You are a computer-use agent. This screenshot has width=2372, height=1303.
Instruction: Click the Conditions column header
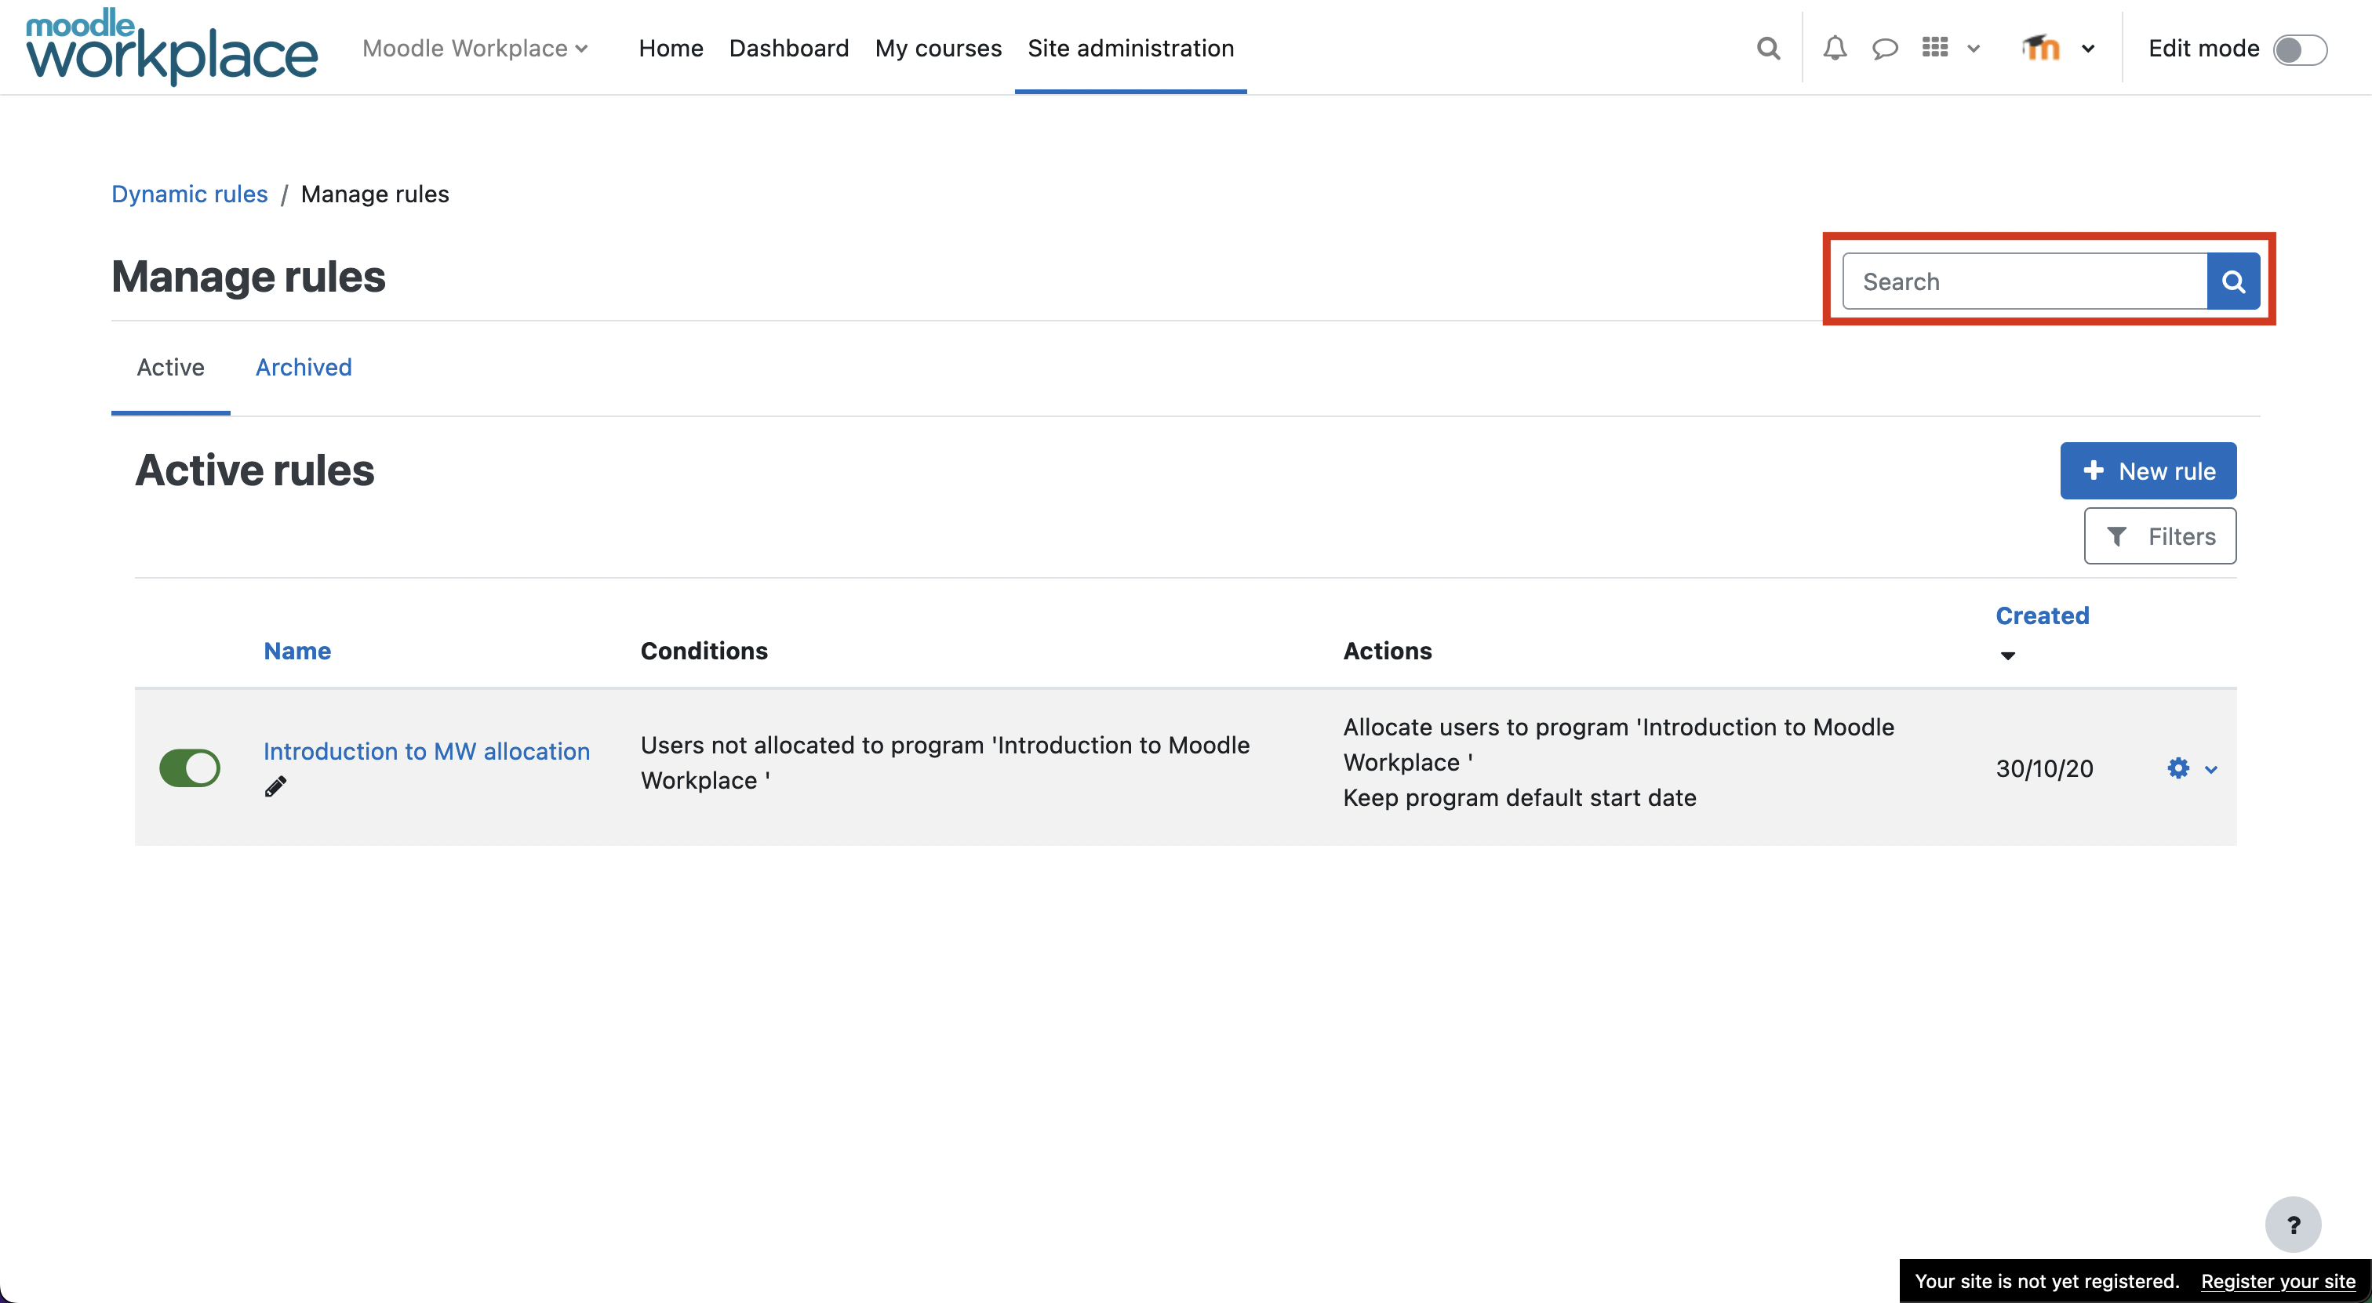point(704,651)
